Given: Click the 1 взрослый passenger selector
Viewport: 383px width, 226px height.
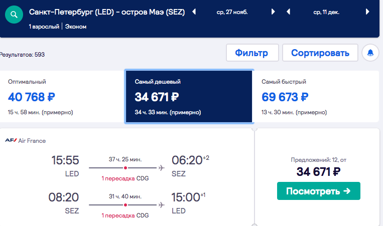Looking at the screenshot, I should [44, 27].
